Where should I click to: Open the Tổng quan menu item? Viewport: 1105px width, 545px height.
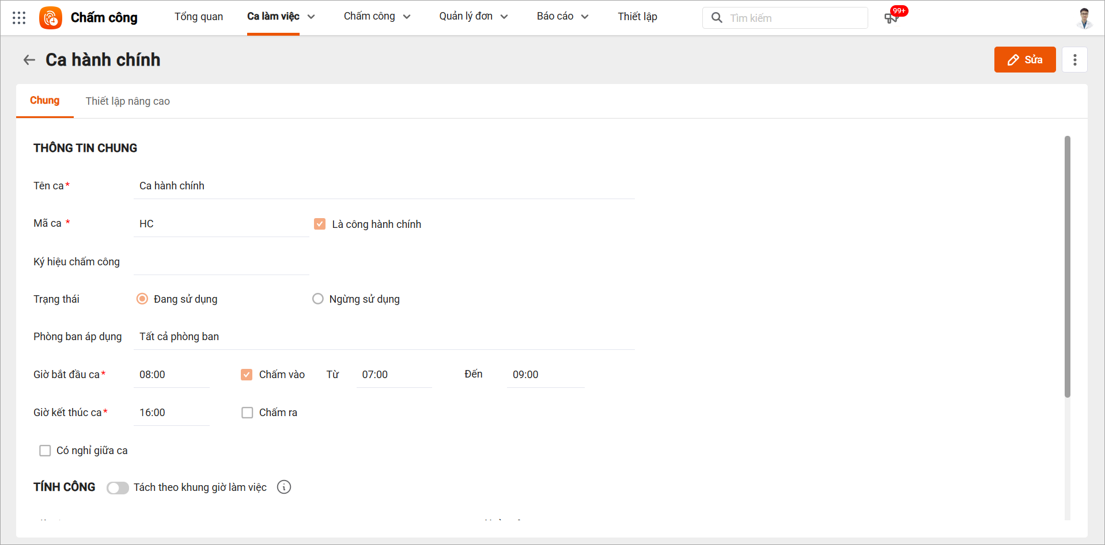click(x=199, y=17)
